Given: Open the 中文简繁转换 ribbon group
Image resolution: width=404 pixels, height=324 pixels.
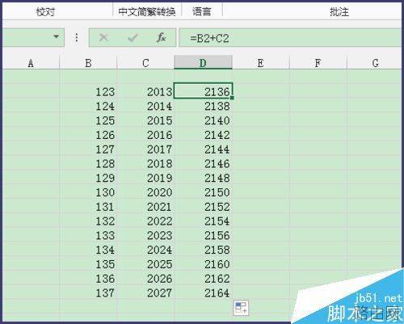Looking at the screenshot, I should [147, 12].
